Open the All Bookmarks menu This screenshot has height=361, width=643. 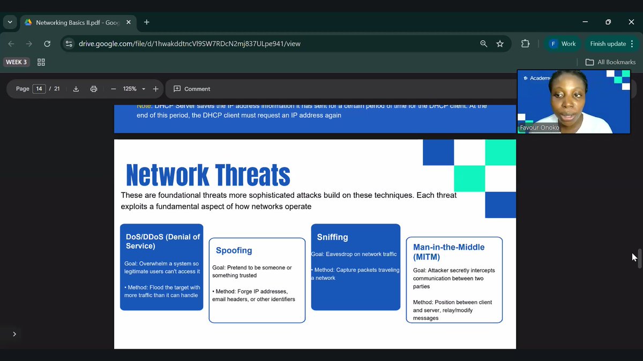pyautogui.click(x=610, y=62)
